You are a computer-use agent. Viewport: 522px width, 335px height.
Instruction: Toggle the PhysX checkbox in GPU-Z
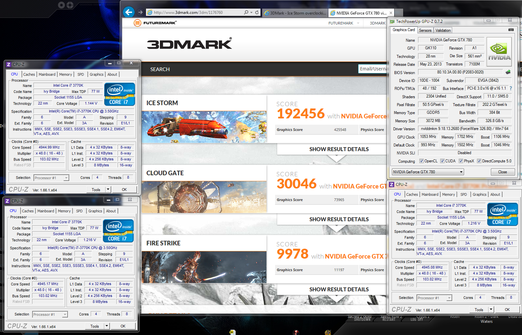[x=461, y=161]
